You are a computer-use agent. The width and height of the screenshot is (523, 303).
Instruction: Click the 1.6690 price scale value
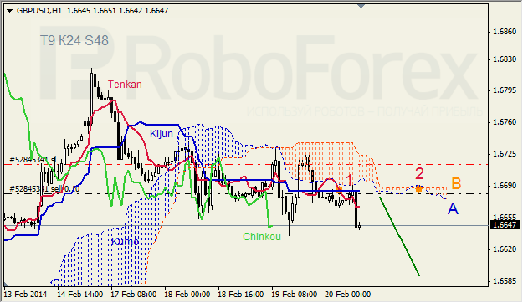pos(505,186)
